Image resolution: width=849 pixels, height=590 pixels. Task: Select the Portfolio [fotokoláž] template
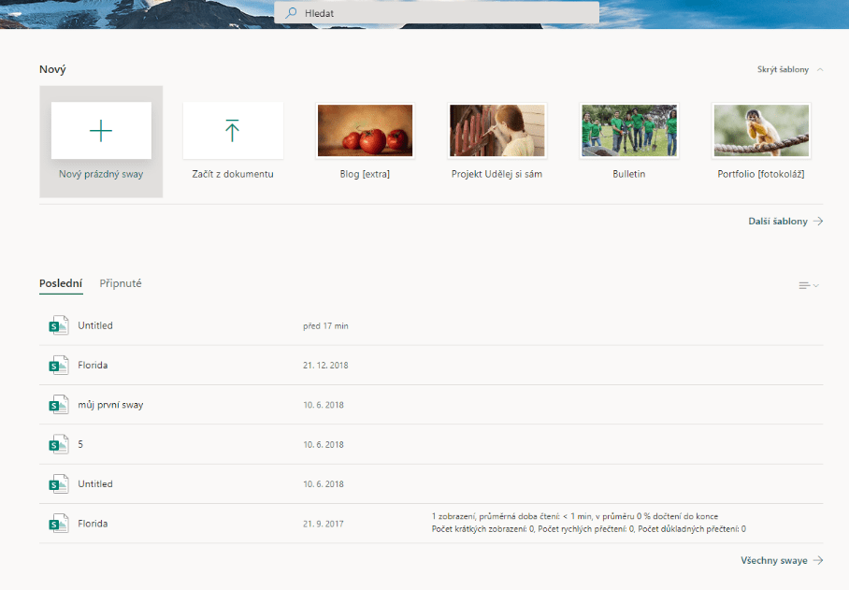coord(760,131)
